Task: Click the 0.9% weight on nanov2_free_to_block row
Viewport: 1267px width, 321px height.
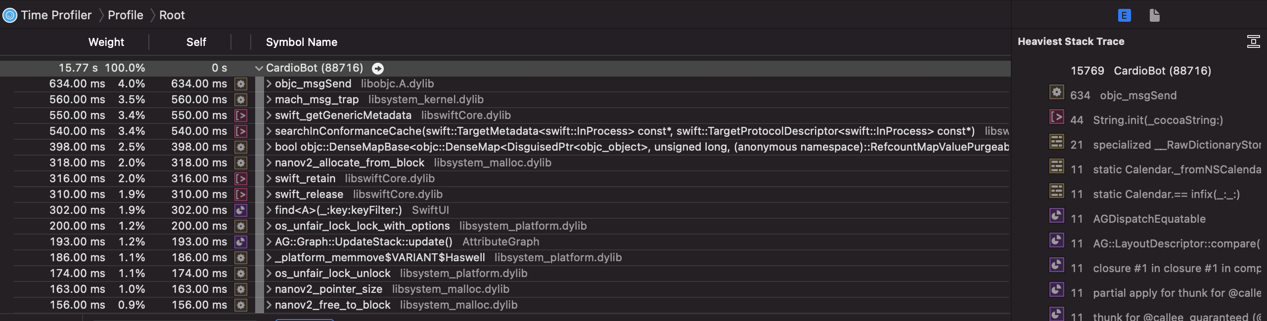Action: click(132, 305)
